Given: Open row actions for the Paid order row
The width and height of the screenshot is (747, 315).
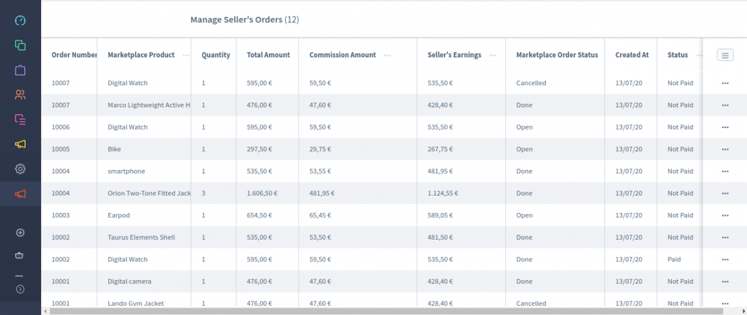Looking at the screenshot, I should click(x=725, y=260).
